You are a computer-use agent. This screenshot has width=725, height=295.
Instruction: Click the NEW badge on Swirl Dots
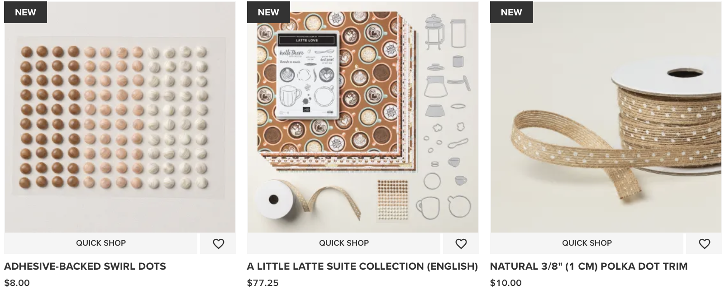pyautogui.click(x=25, y=13)
